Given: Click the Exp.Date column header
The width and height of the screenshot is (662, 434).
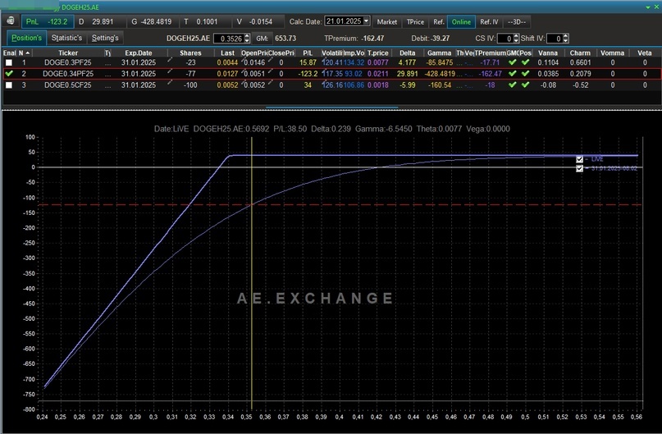Looking at the screenshot, I should point(139,53).
